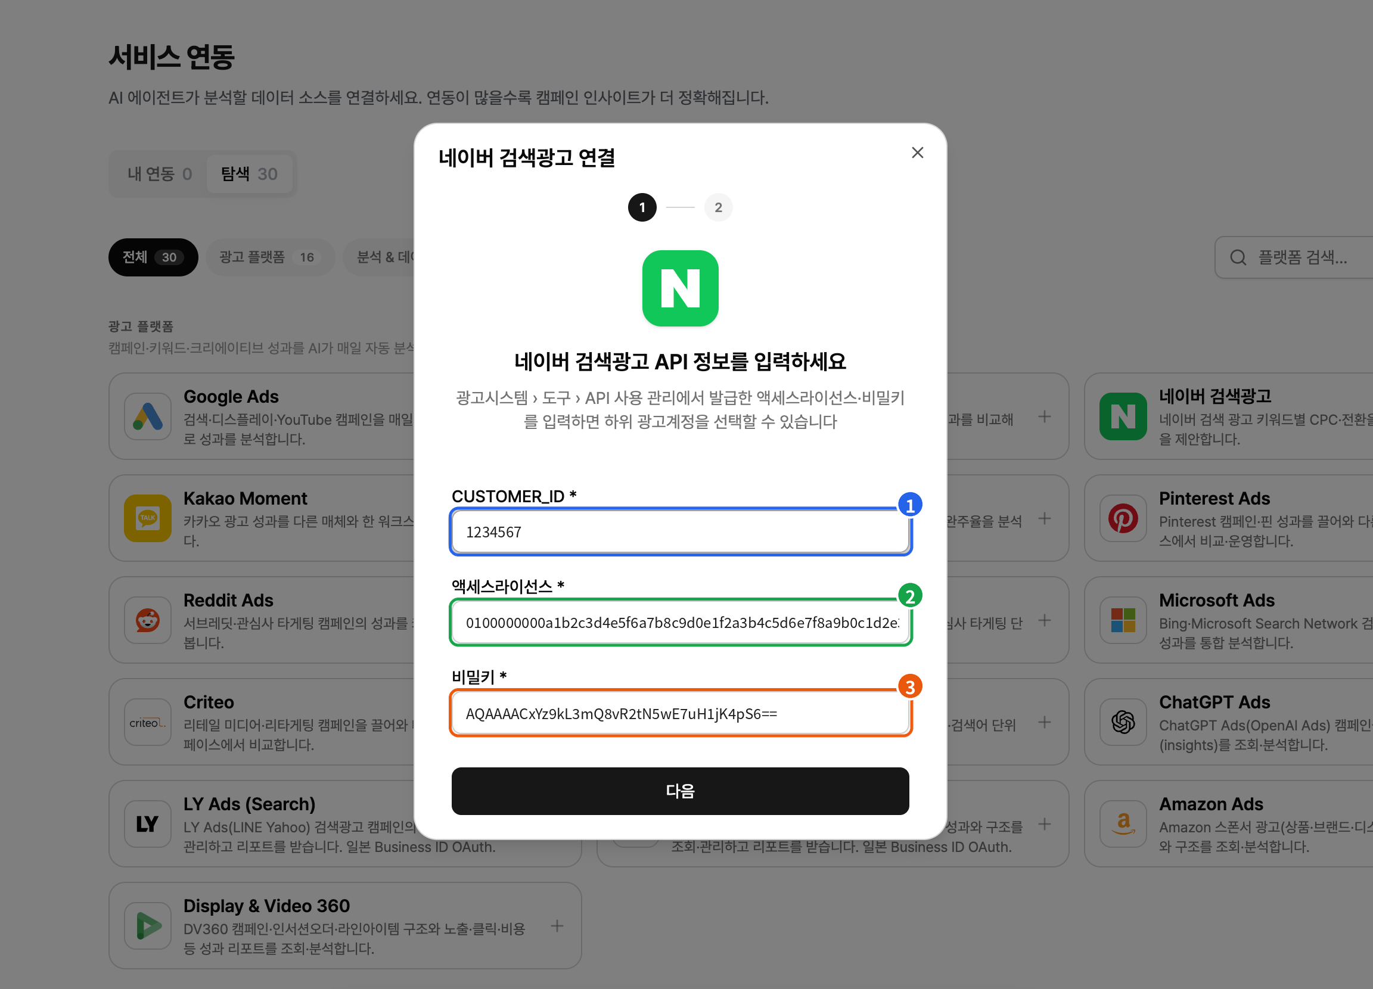The width and height of the screenshot is (1373, 989).
Task: Close the 네이버 검색광고 연결 dialog
Action: tap(917, 153)
